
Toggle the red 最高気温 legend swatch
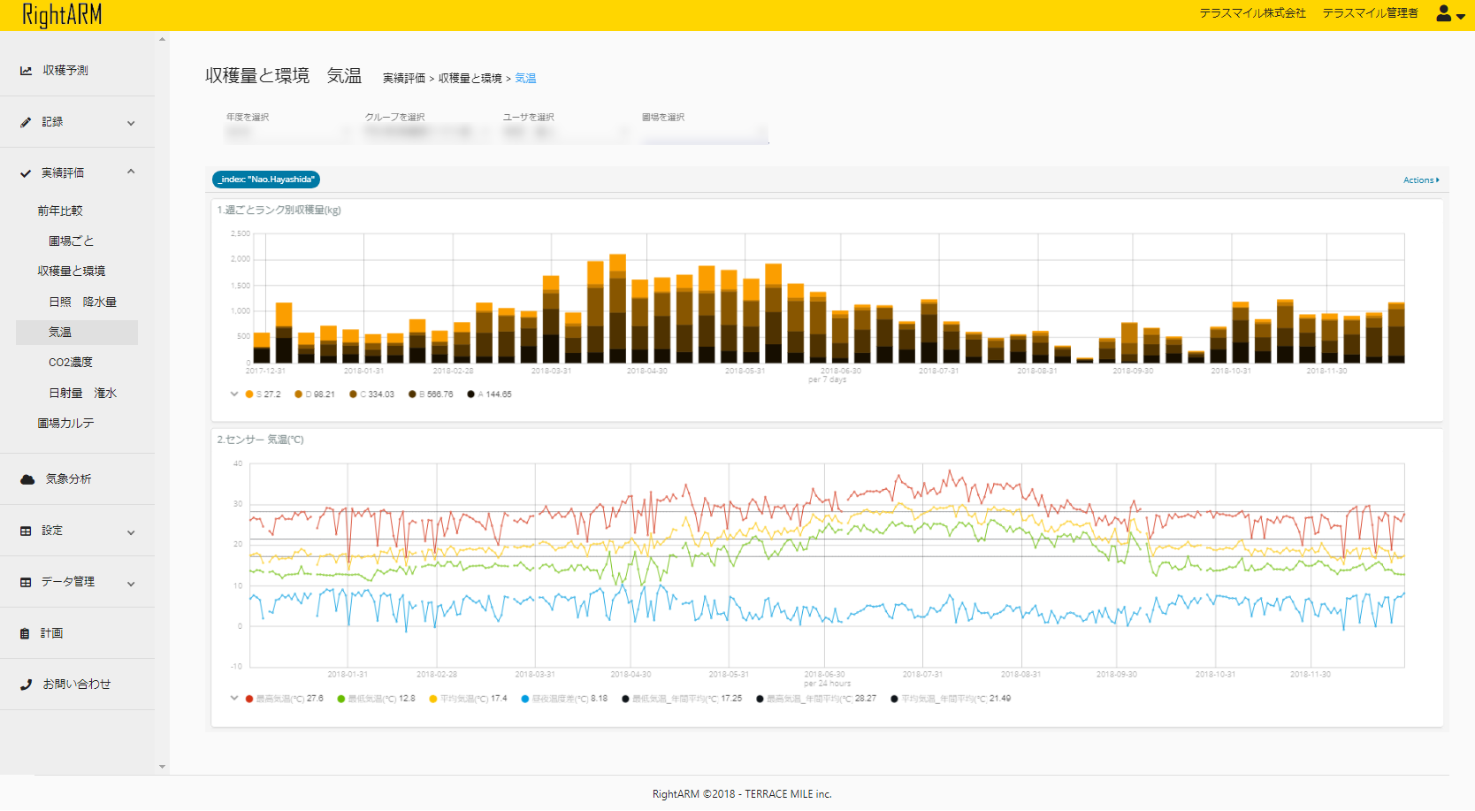249,699
